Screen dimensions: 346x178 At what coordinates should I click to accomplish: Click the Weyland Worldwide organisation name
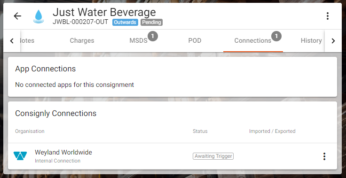click(x=63, y=152)
